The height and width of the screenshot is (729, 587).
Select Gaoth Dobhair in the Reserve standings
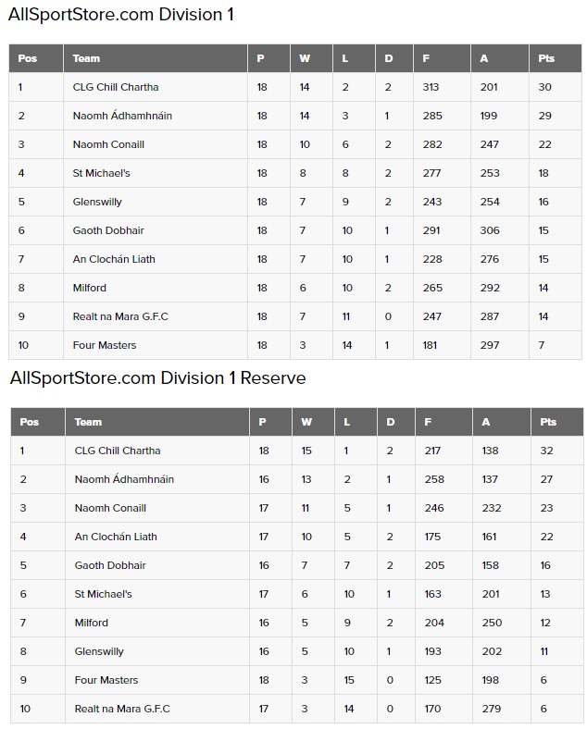[x=110, y=565]
